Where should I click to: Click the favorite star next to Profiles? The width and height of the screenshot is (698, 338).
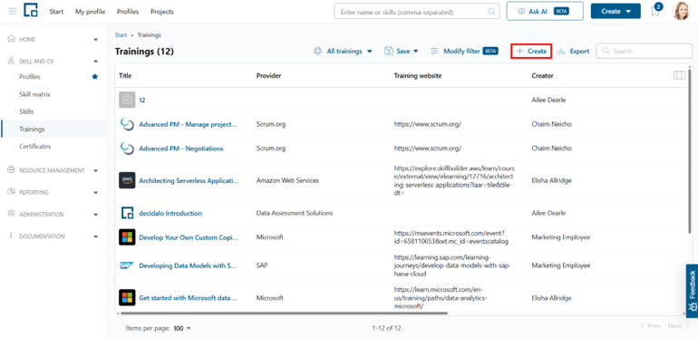(x=95, y=77)
